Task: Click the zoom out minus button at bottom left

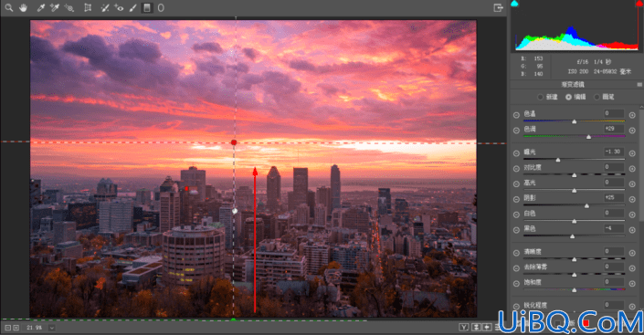Action: pyautogui.click(x=8, y=328)
